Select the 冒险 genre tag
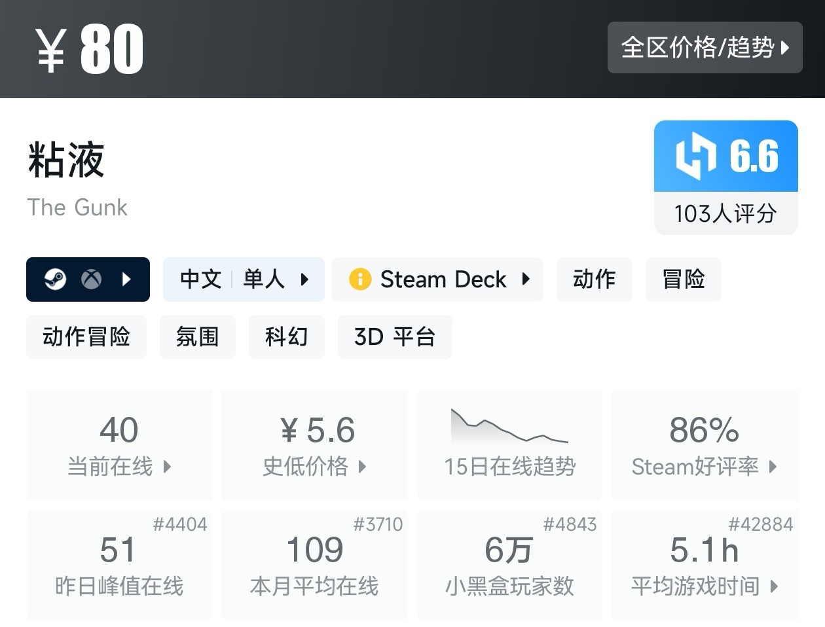 click(683, 279)
